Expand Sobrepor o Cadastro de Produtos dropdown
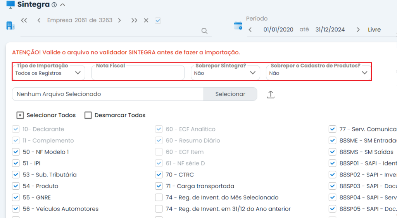Image resolution: width=397 pixels, height=218 pixels. click(318, 73)
